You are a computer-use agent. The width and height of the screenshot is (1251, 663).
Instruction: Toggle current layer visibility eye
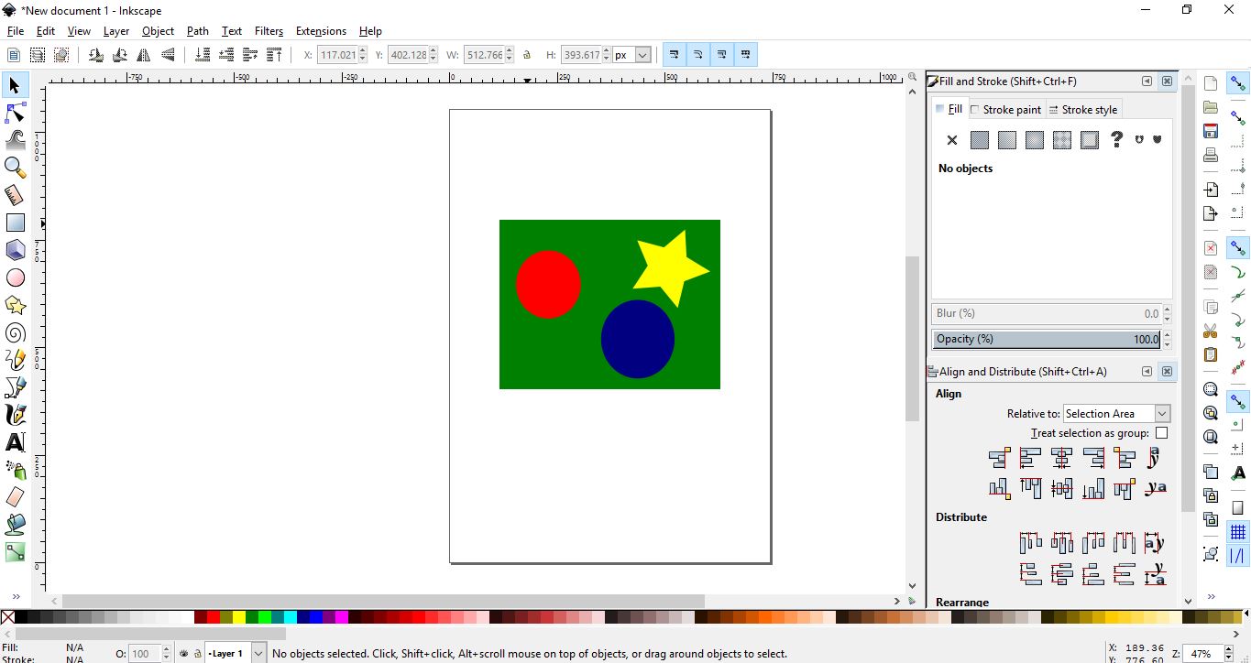(184, 654)
